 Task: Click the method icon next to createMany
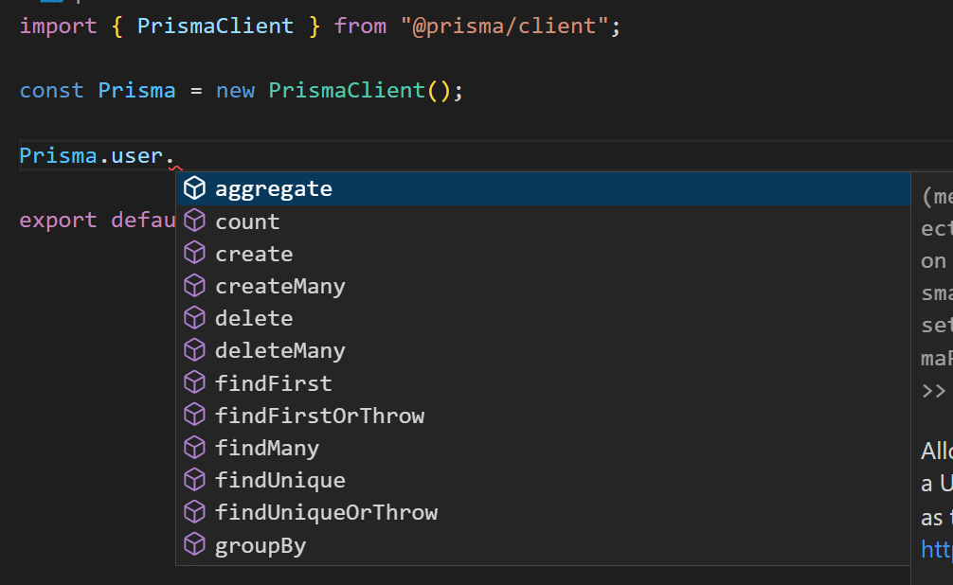[194, 285]
